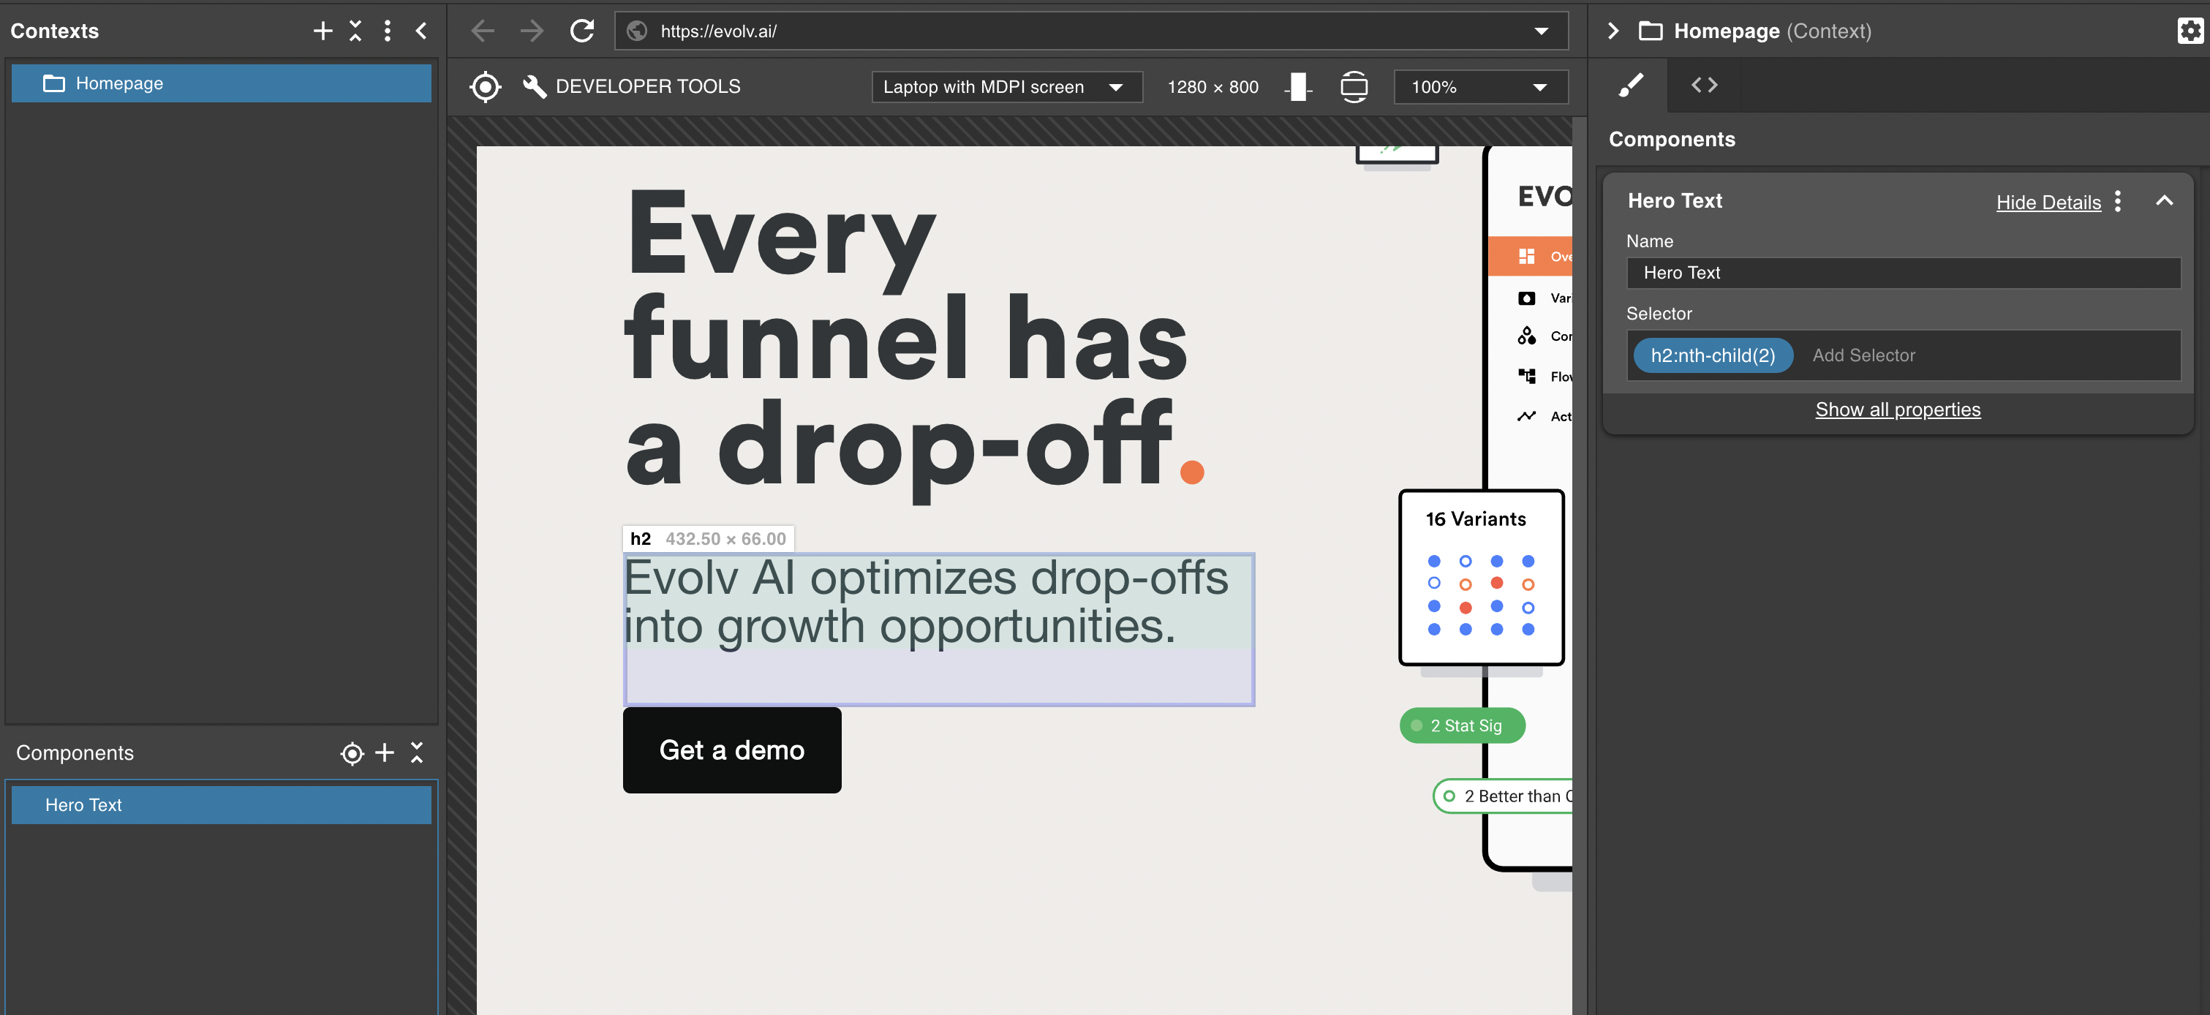2210x1015 pixels.
Task: Go back in the browser preview
Action: coord(483,31)
